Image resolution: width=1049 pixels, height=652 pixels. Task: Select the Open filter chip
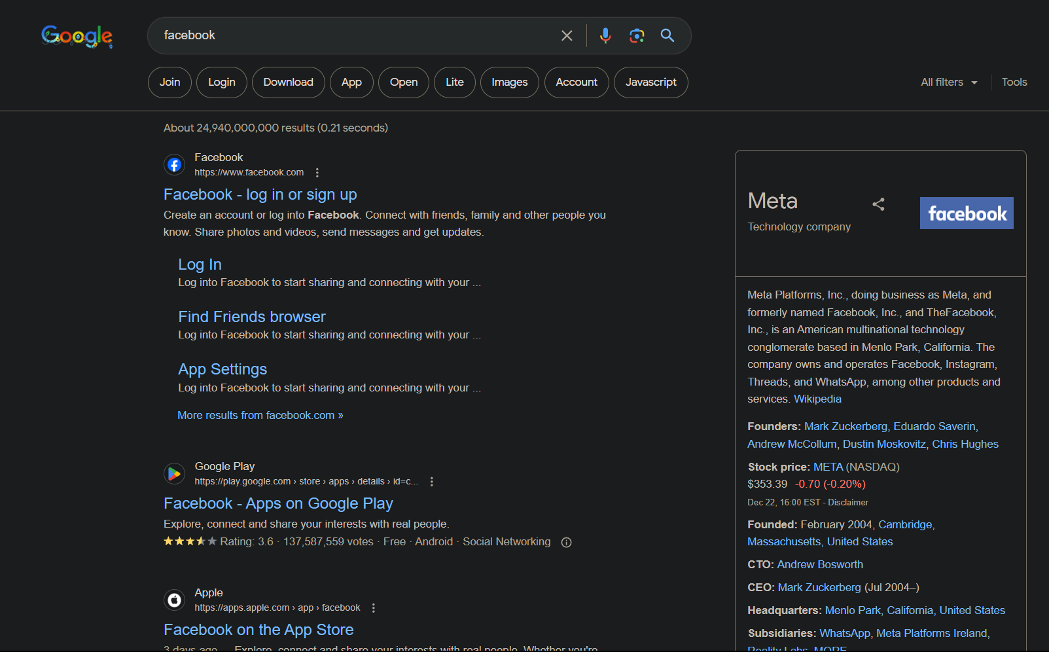[x=404, y=82]
